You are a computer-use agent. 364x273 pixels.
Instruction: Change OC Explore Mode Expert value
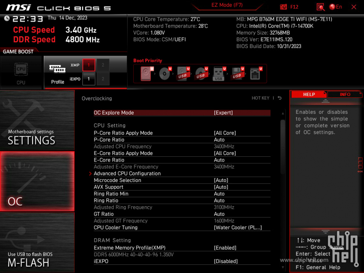pos(223,113)
